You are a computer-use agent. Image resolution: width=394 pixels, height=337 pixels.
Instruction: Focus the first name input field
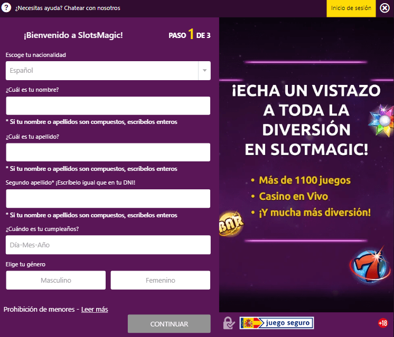pos(108,105)
